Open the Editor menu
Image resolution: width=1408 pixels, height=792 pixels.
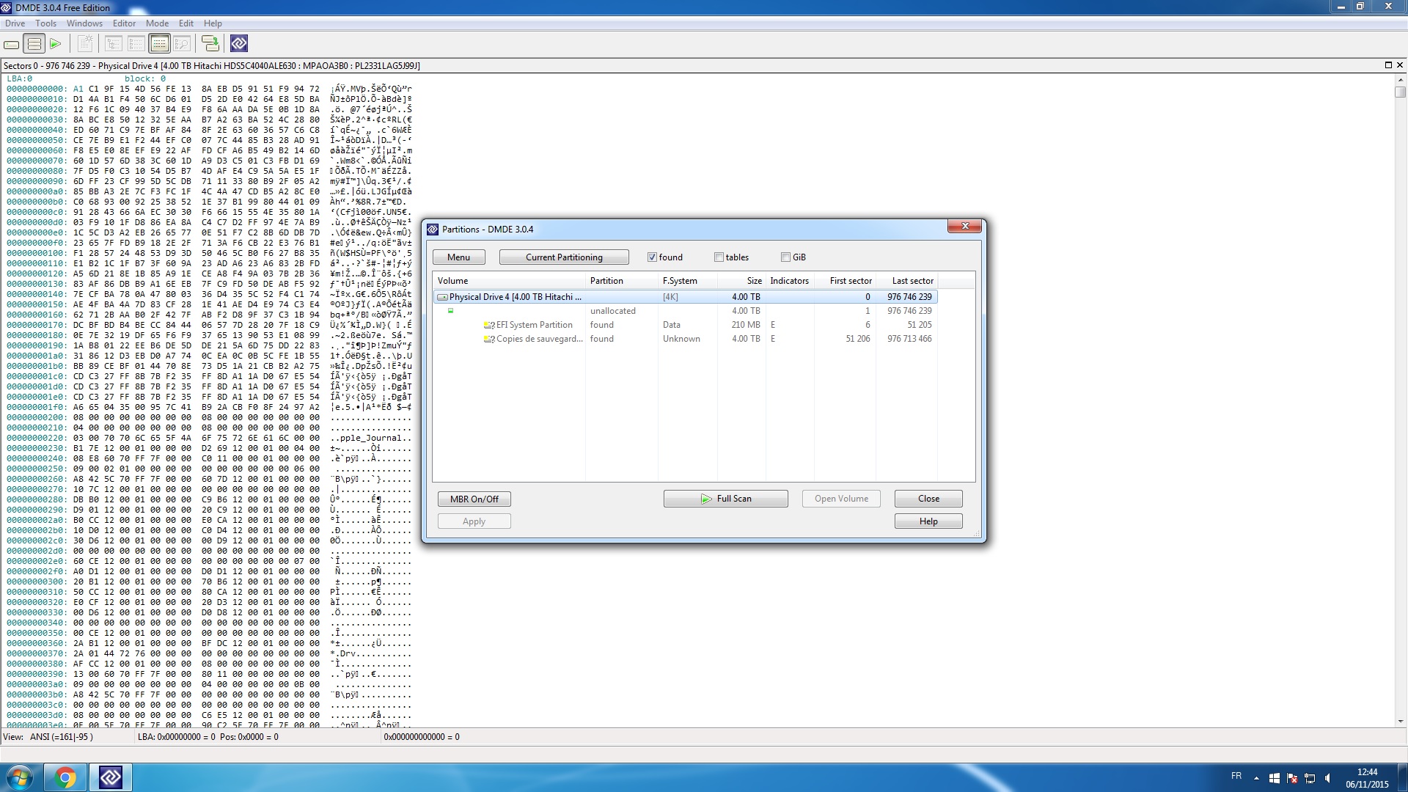[x=124, y=23]
